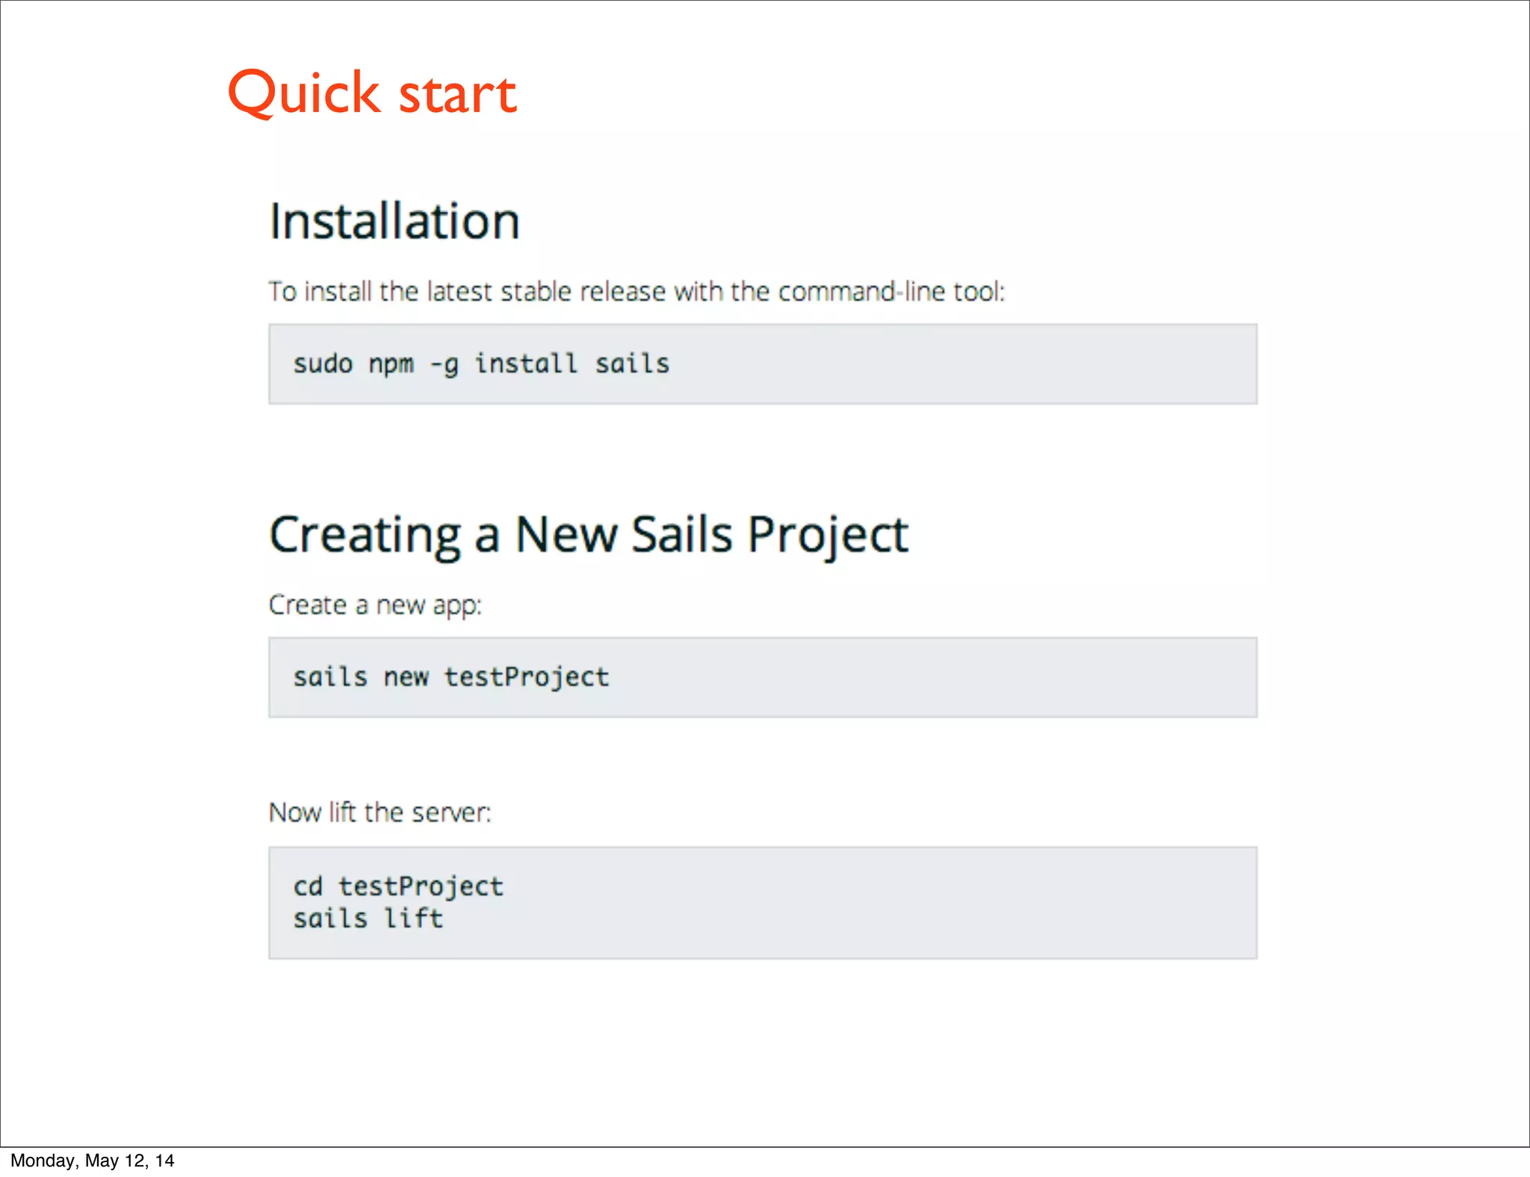Click the "-g" flag in the install command
This screenshot has width=1530, height=1177.
(x=444, y=364)
